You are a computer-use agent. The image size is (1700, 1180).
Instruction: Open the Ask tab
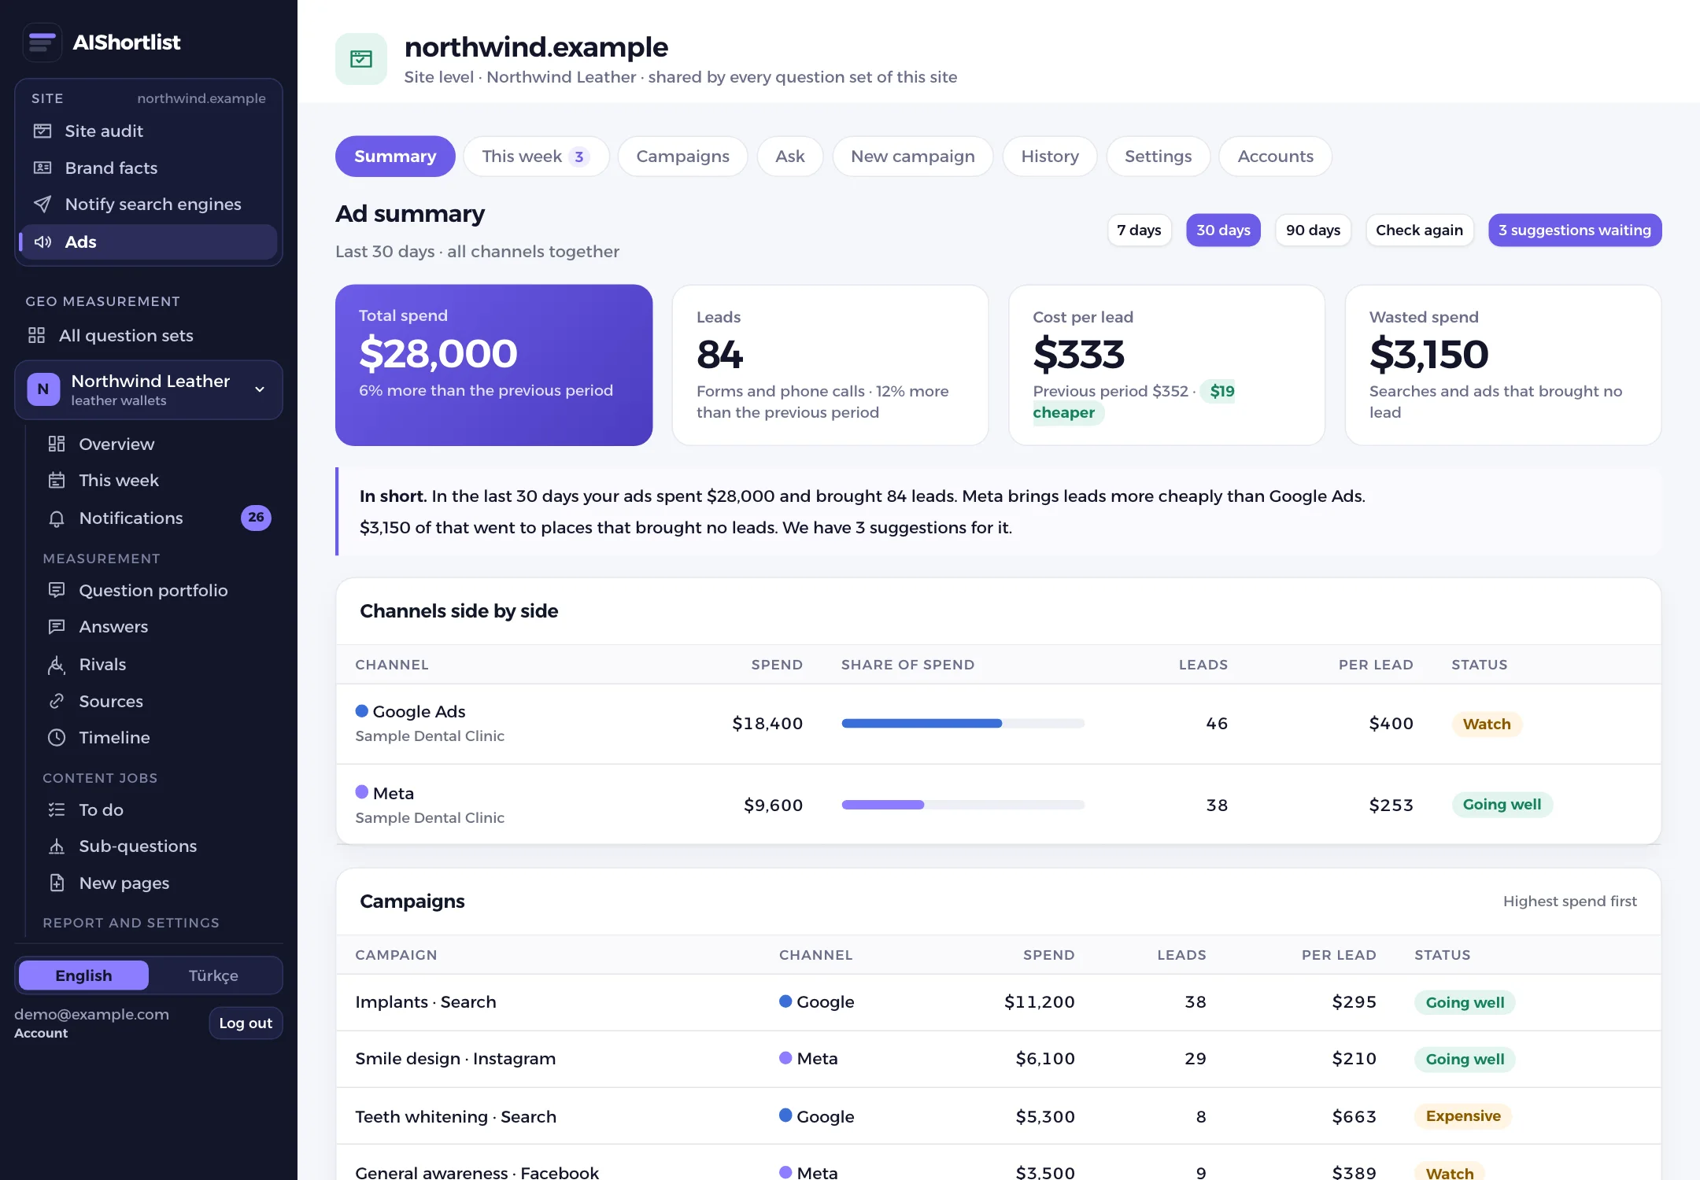coord(789,156)
